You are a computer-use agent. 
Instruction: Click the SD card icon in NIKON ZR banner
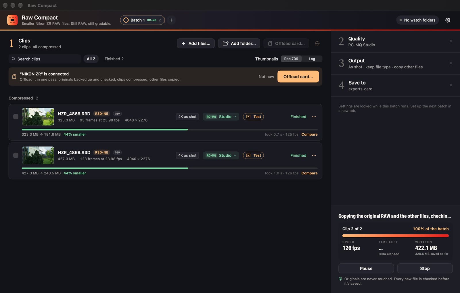[14, 77]
